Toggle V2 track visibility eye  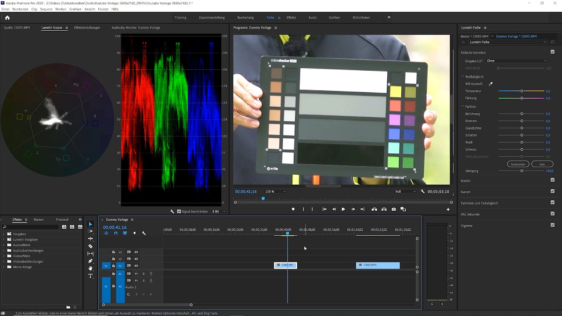click(136, 259)
